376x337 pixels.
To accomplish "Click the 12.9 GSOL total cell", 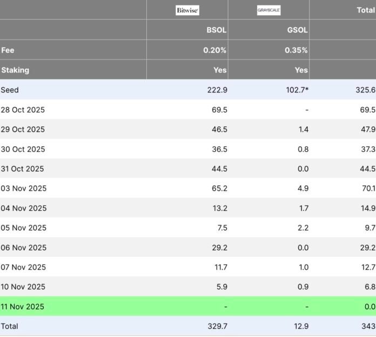I will click(x=301, y=326).
